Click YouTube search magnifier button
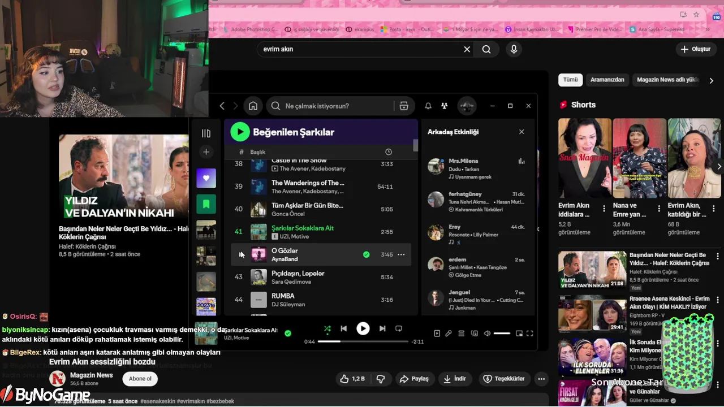Screen dimensions: 724x407 click(486, 49)
